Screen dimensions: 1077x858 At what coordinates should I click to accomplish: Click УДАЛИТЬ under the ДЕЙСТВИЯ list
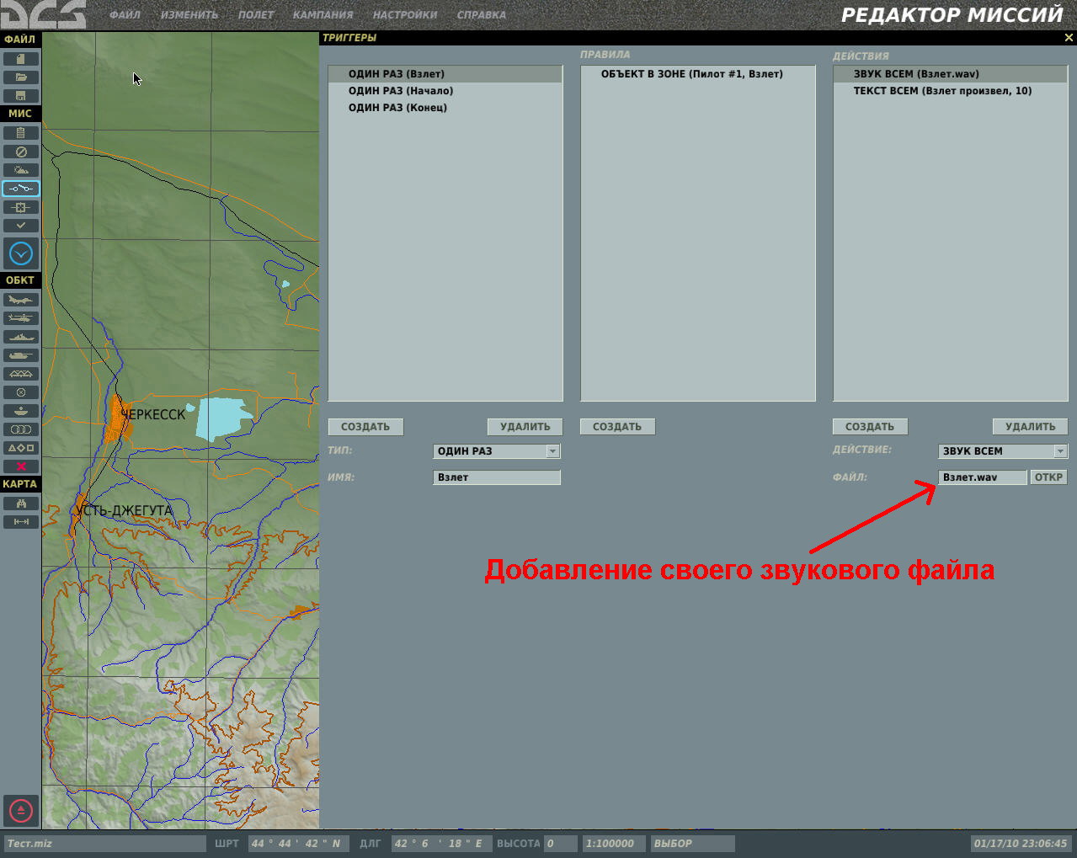click(1031, 427)
